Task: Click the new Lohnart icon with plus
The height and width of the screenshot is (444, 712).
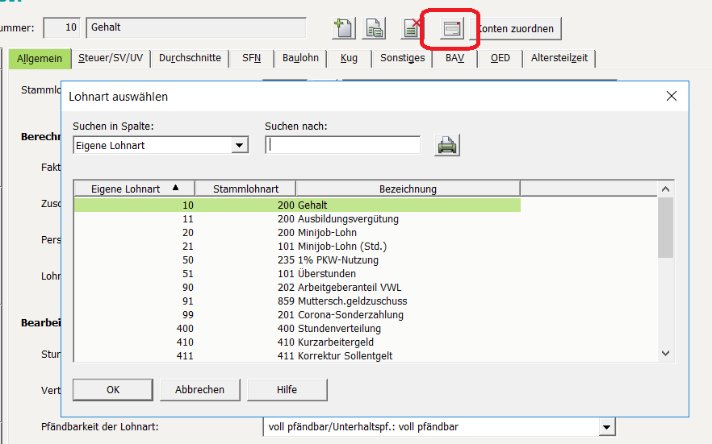Action: pyautogui.click(x=344, y=28)
